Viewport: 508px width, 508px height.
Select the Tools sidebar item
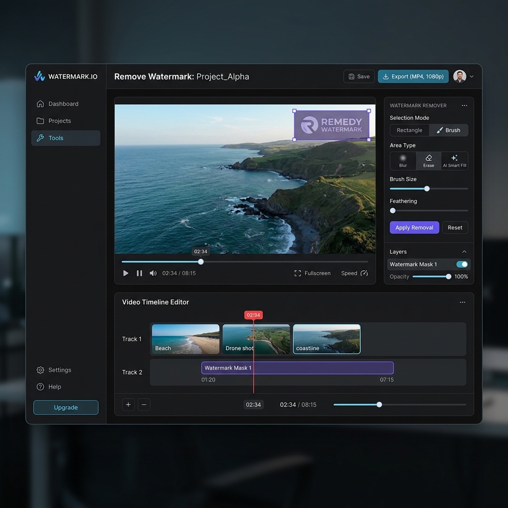(x=66, y=138)
